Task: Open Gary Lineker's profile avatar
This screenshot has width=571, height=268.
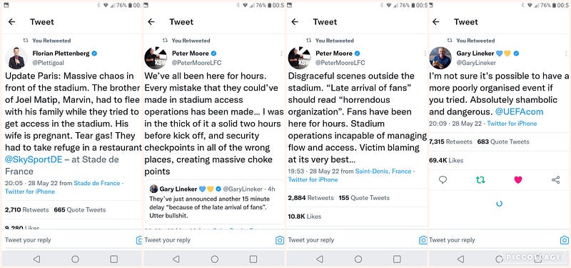Action: click(440, 58)
